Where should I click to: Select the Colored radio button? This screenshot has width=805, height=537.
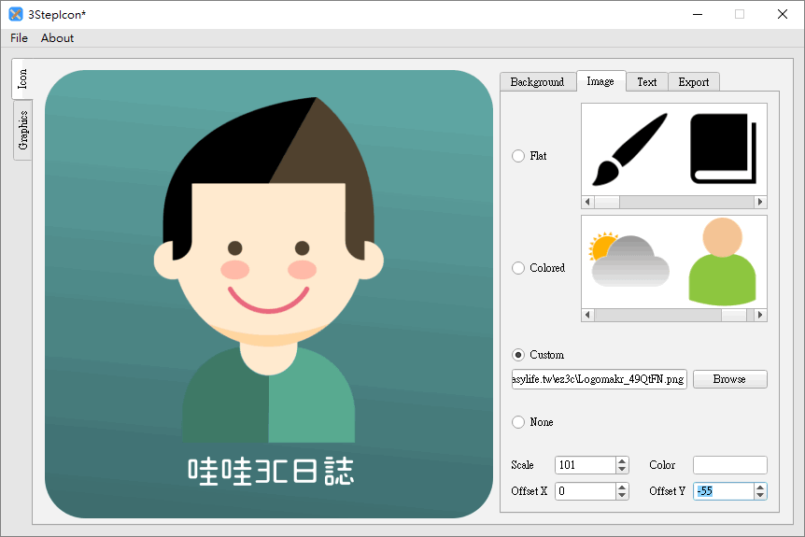tap(518, 268)
